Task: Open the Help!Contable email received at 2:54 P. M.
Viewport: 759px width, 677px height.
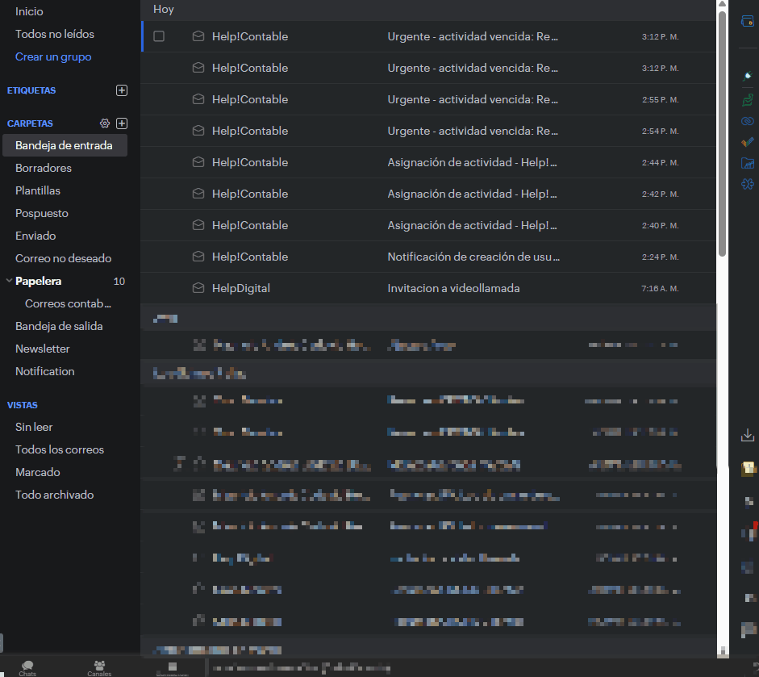Action: [x=428, y=131]
